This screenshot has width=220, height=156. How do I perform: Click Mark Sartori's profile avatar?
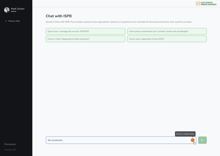click(x=7, y=10)
